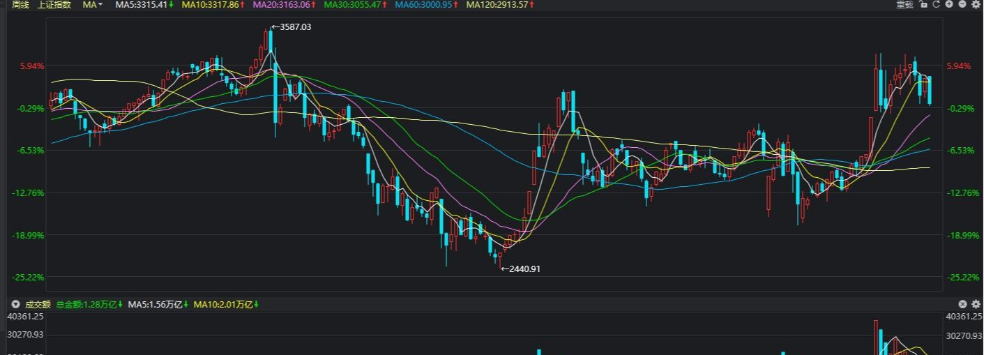Select the 周线 weekly period label
This screenshot has height=355, width=984.
(20, 5)
